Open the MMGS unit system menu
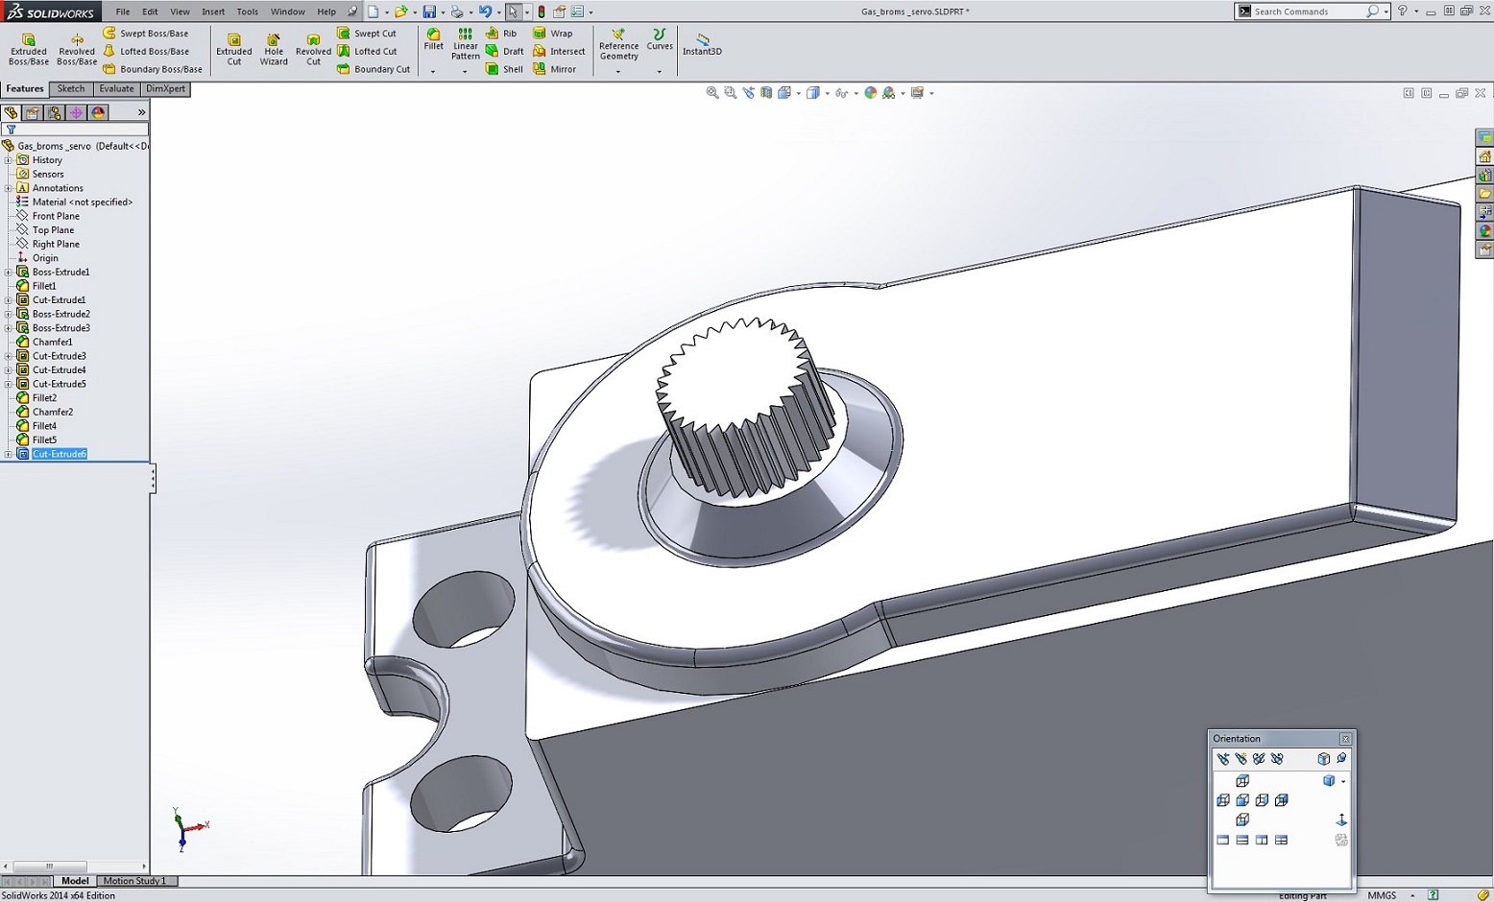 1388,895
